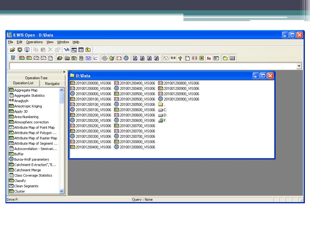Select the Table object icon

51,58
